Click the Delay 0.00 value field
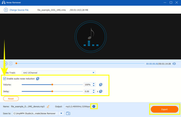 click(88, 91)
